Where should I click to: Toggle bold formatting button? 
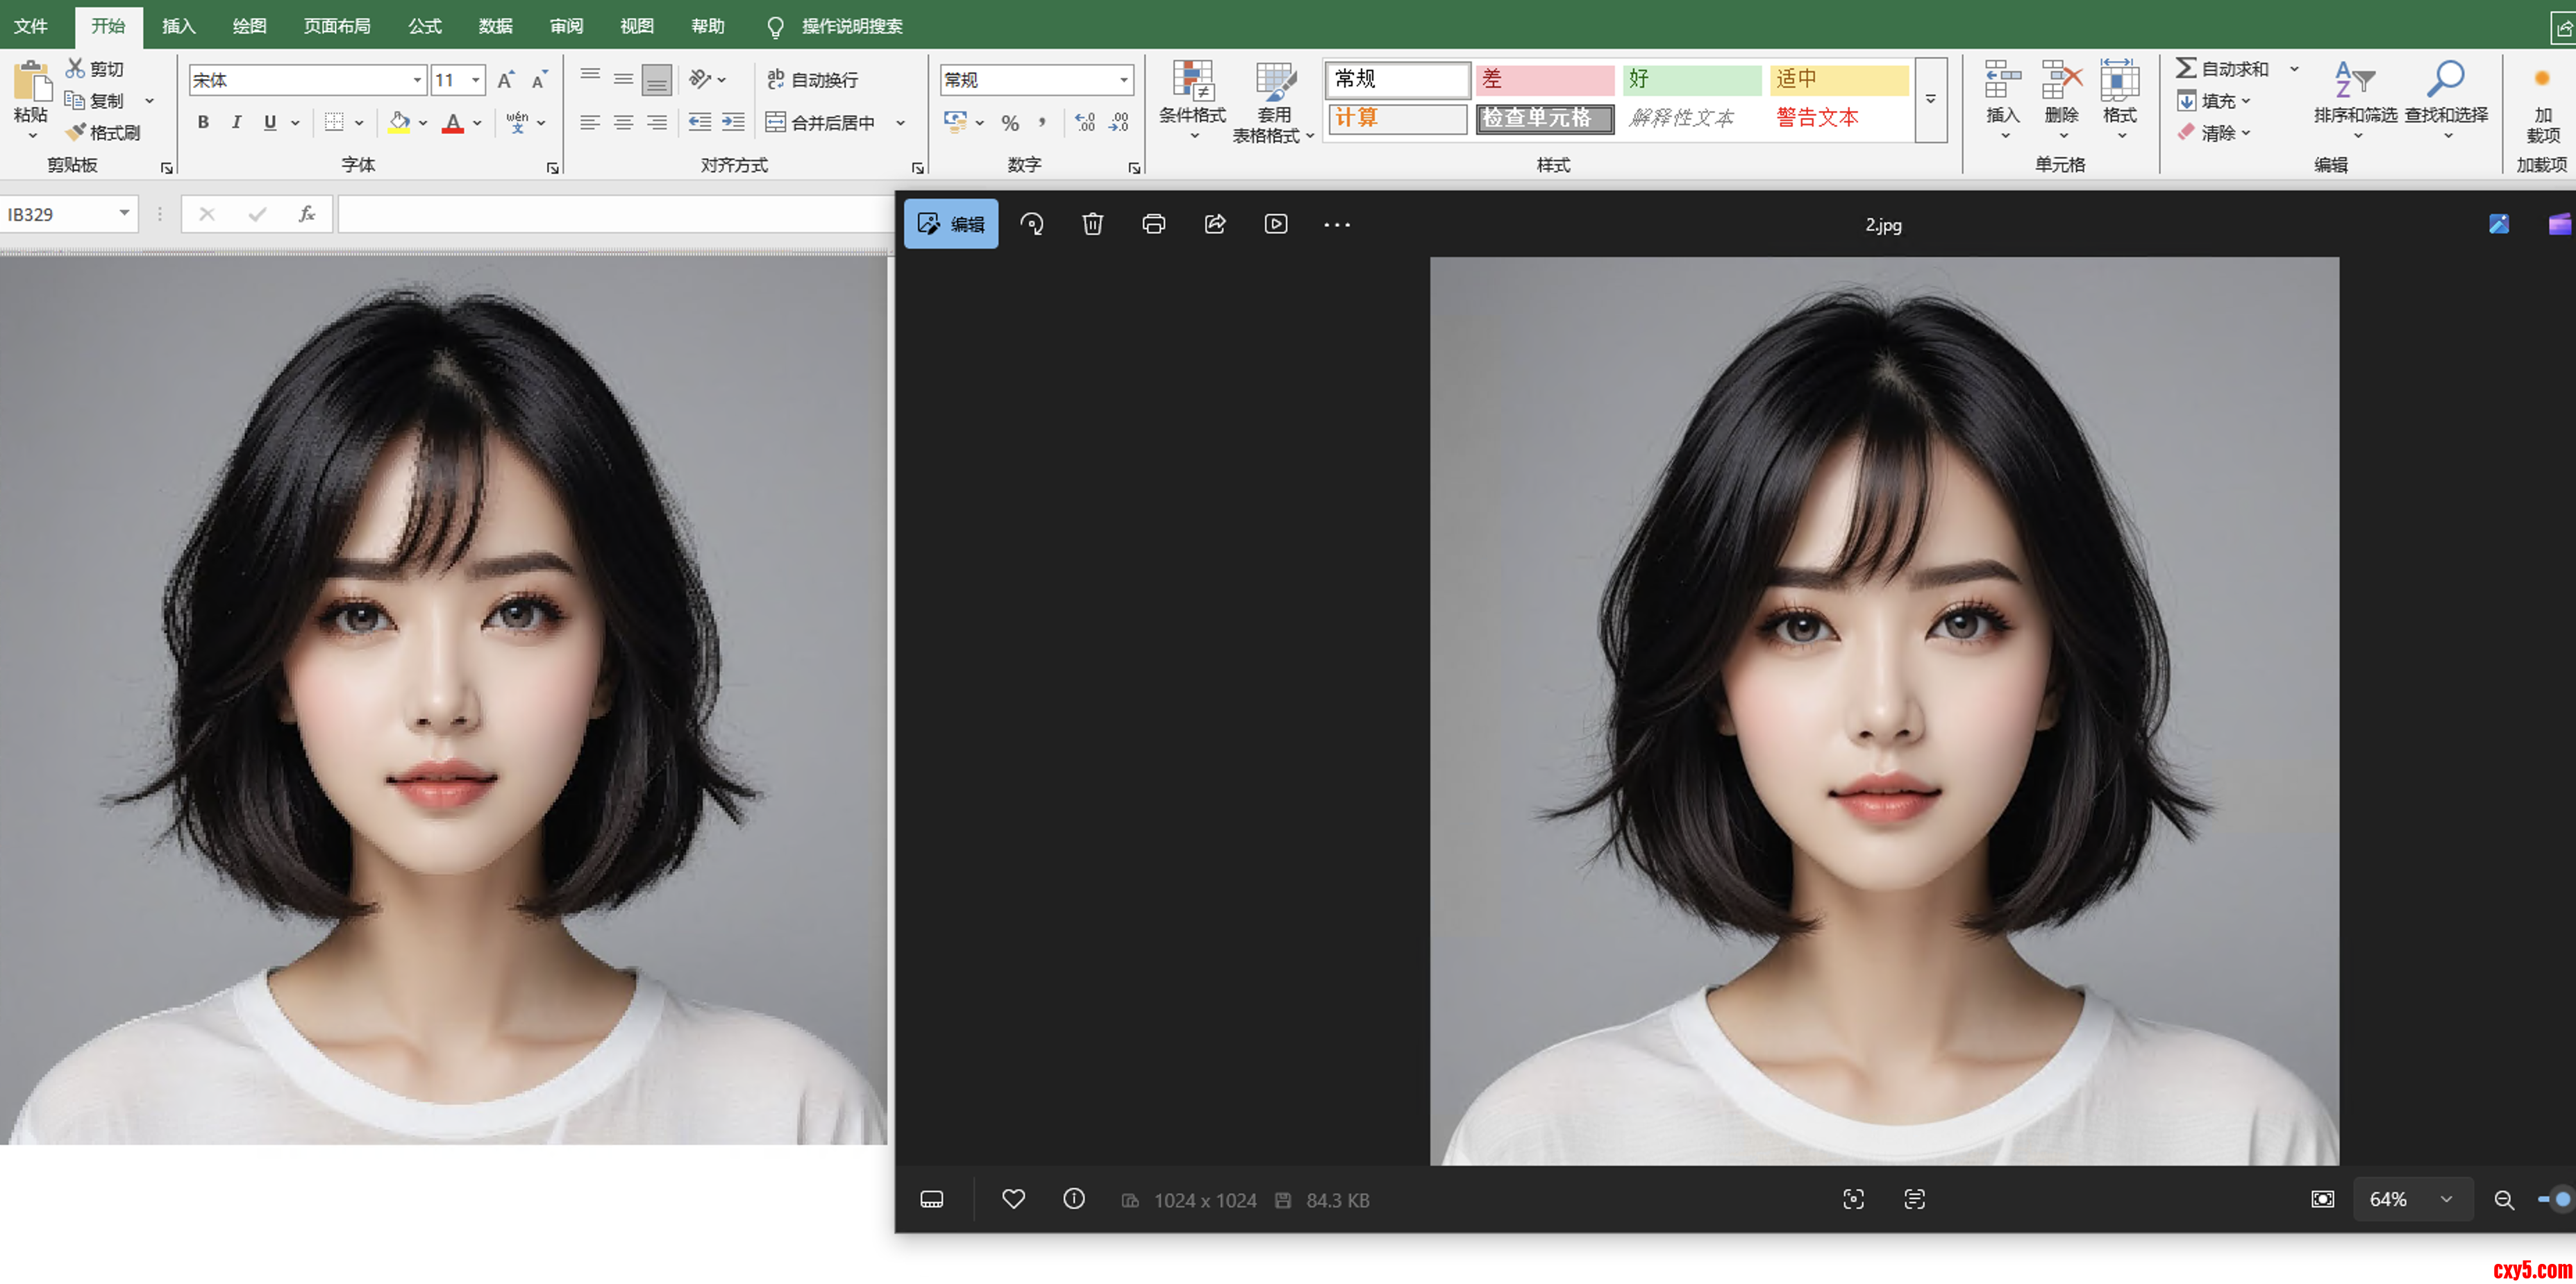[203, 122]
